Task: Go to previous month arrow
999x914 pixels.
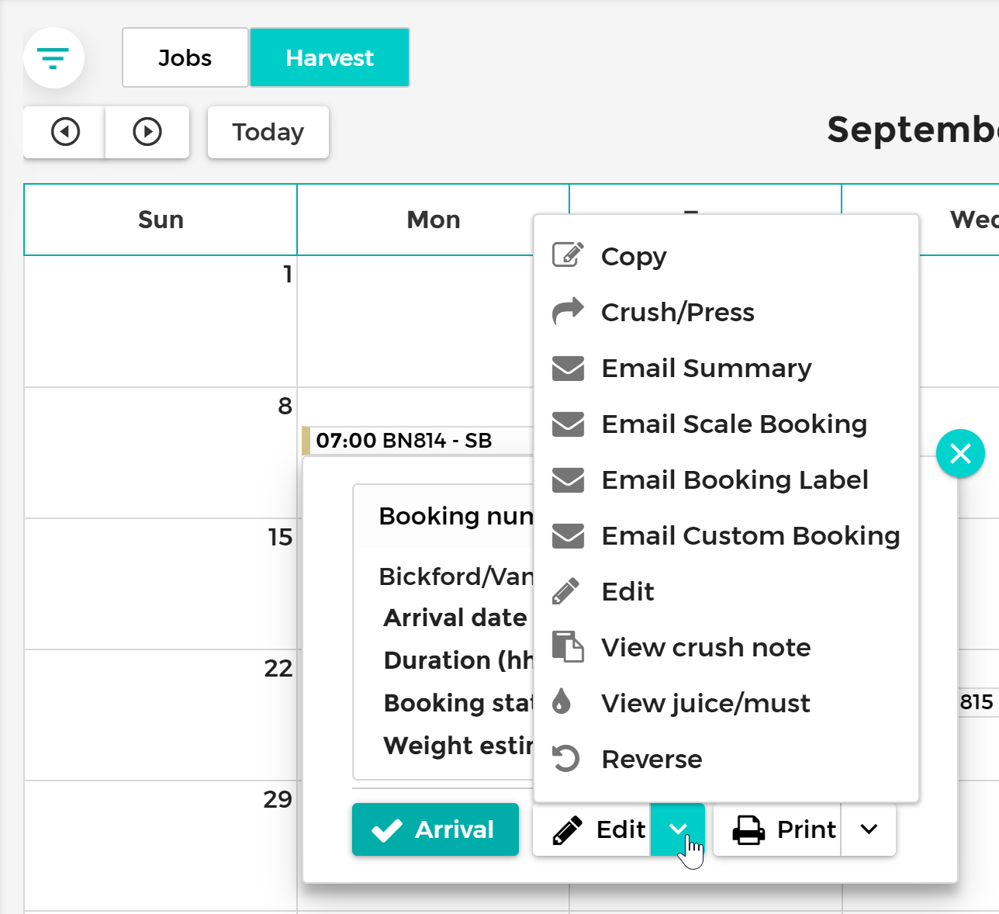Action: pyautogui.click(x=65, y=132)
